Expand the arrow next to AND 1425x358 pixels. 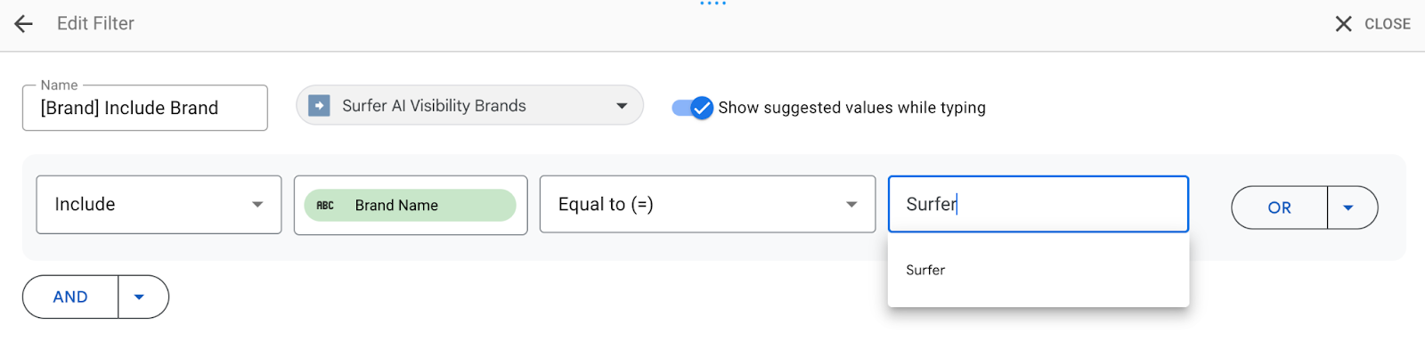pos(139,297)
